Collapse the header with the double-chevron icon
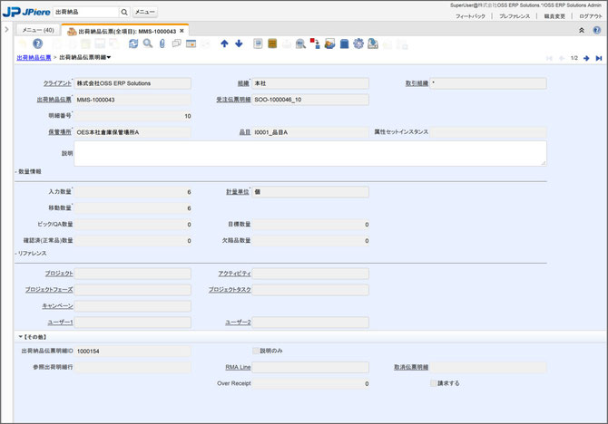 tap(582, 30)
